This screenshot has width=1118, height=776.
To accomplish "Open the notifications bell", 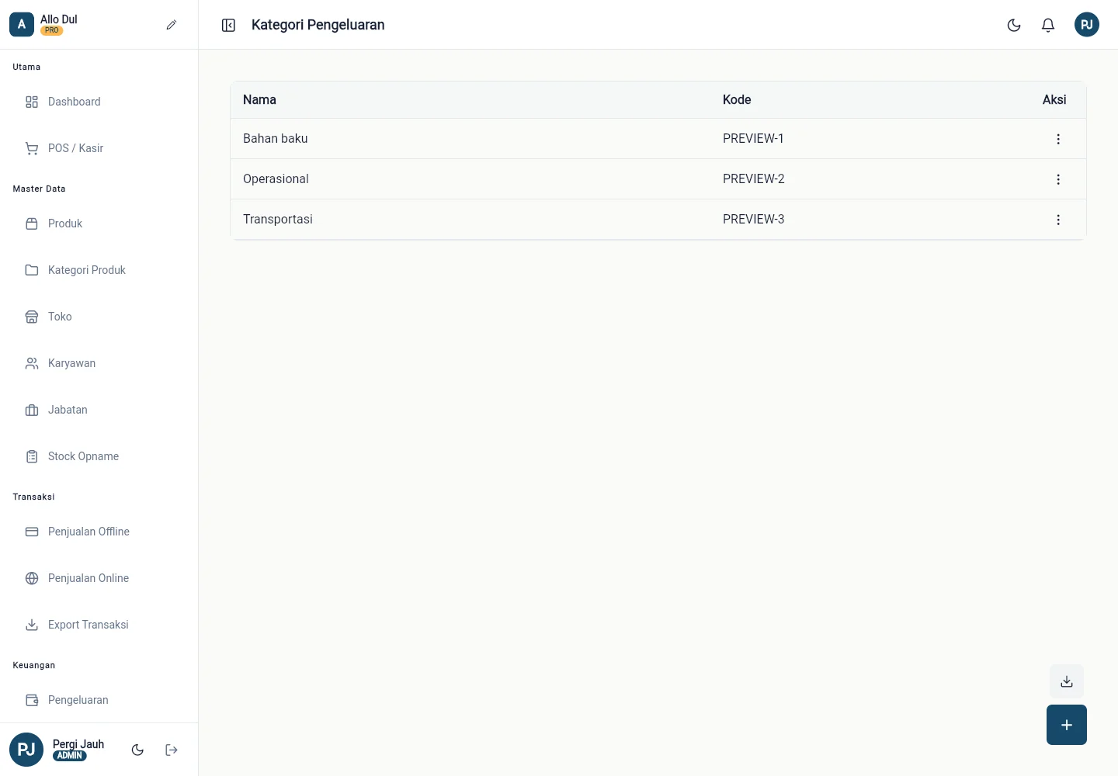I will pyautogui.click(x=1048, y=25).
